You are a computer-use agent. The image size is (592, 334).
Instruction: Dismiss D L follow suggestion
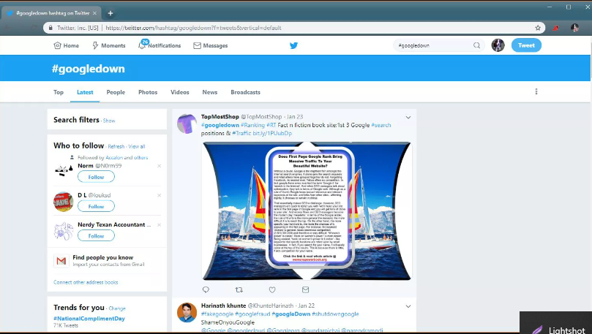159,195
